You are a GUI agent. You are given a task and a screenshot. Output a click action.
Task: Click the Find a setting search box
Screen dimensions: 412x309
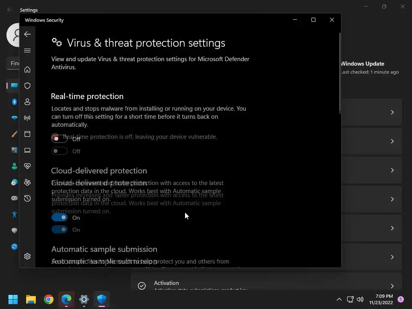(13, 63)
